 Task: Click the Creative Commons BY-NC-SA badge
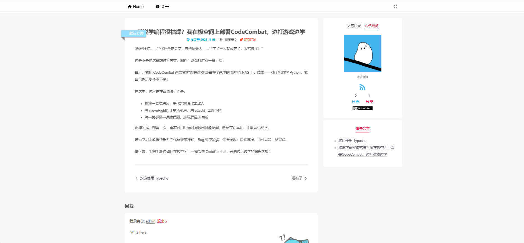point(362,108)
